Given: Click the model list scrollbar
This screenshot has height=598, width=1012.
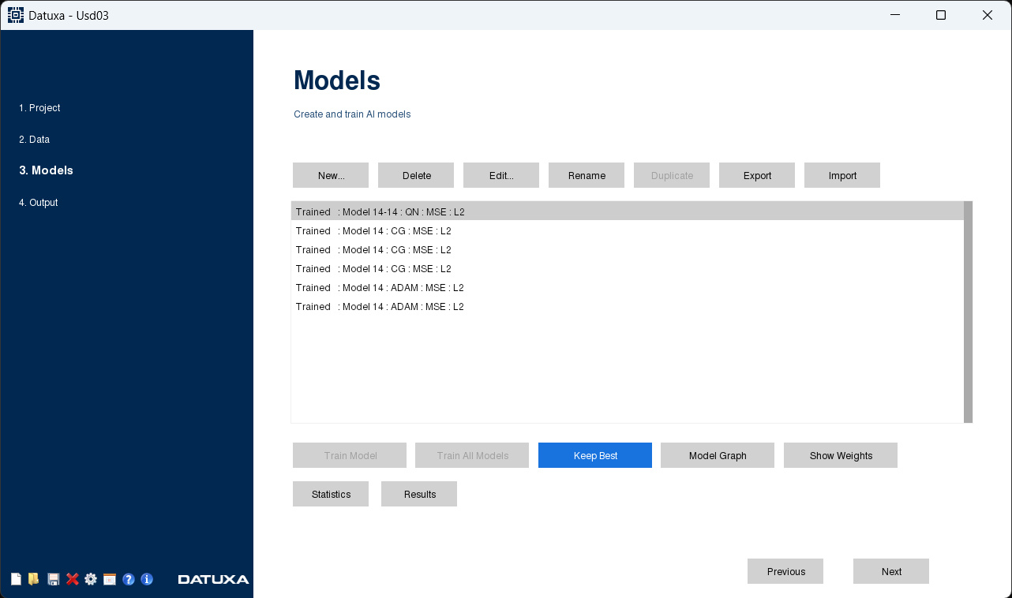Looking at the screenshot, I should pyautogui.click(x=966, y=312).
